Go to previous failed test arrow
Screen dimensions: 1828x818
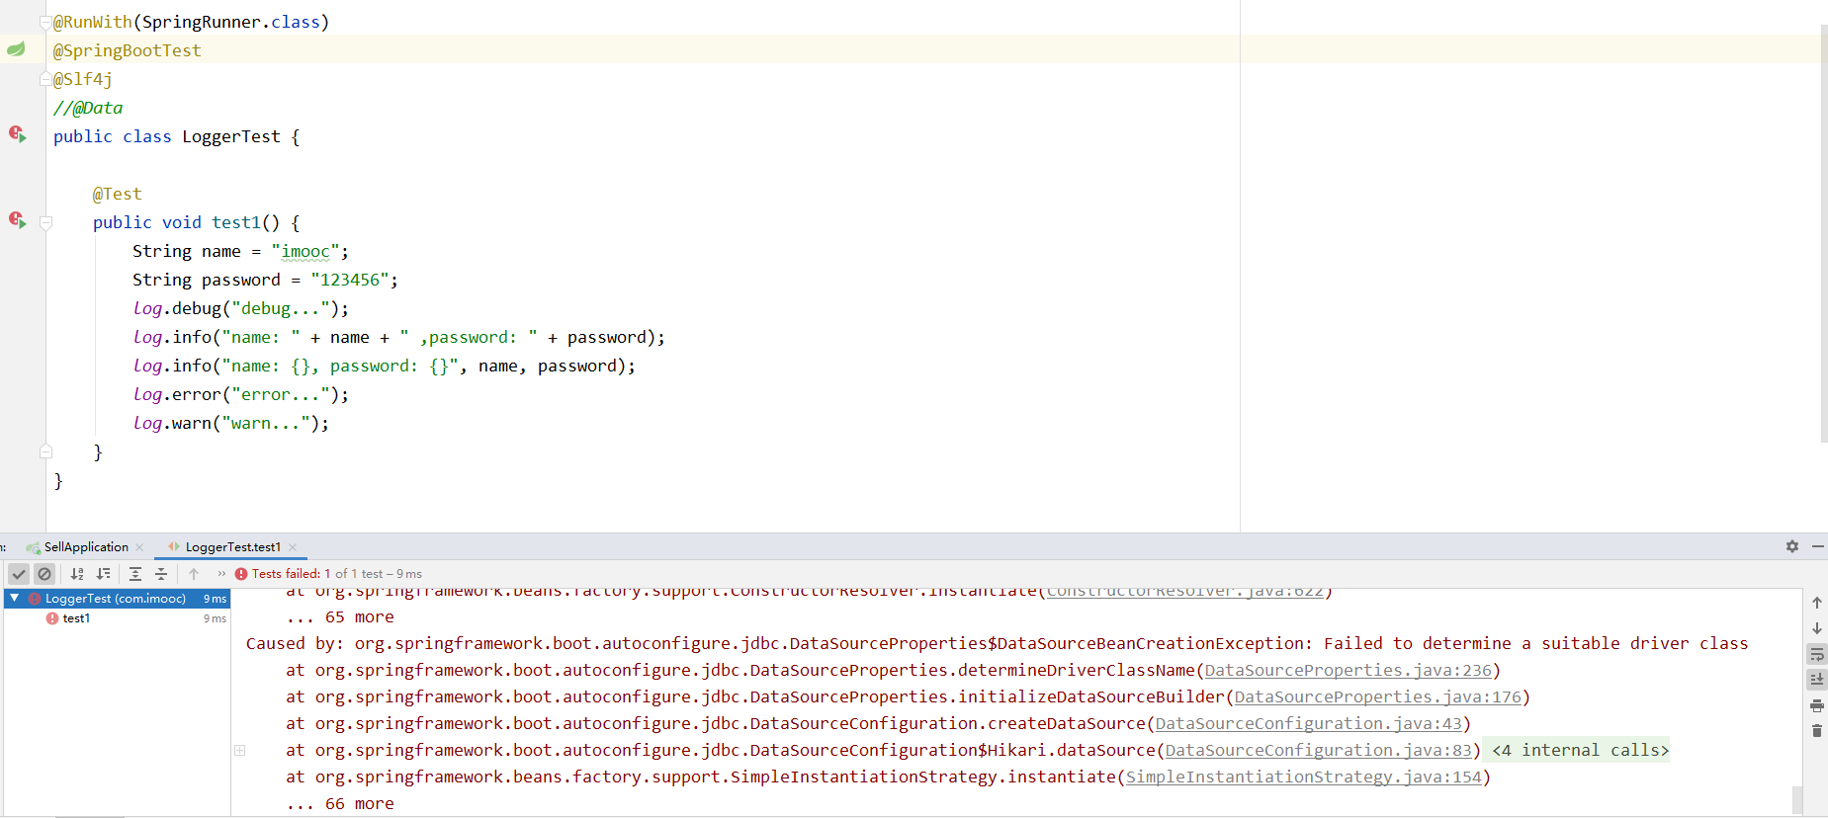click(194, 574)
